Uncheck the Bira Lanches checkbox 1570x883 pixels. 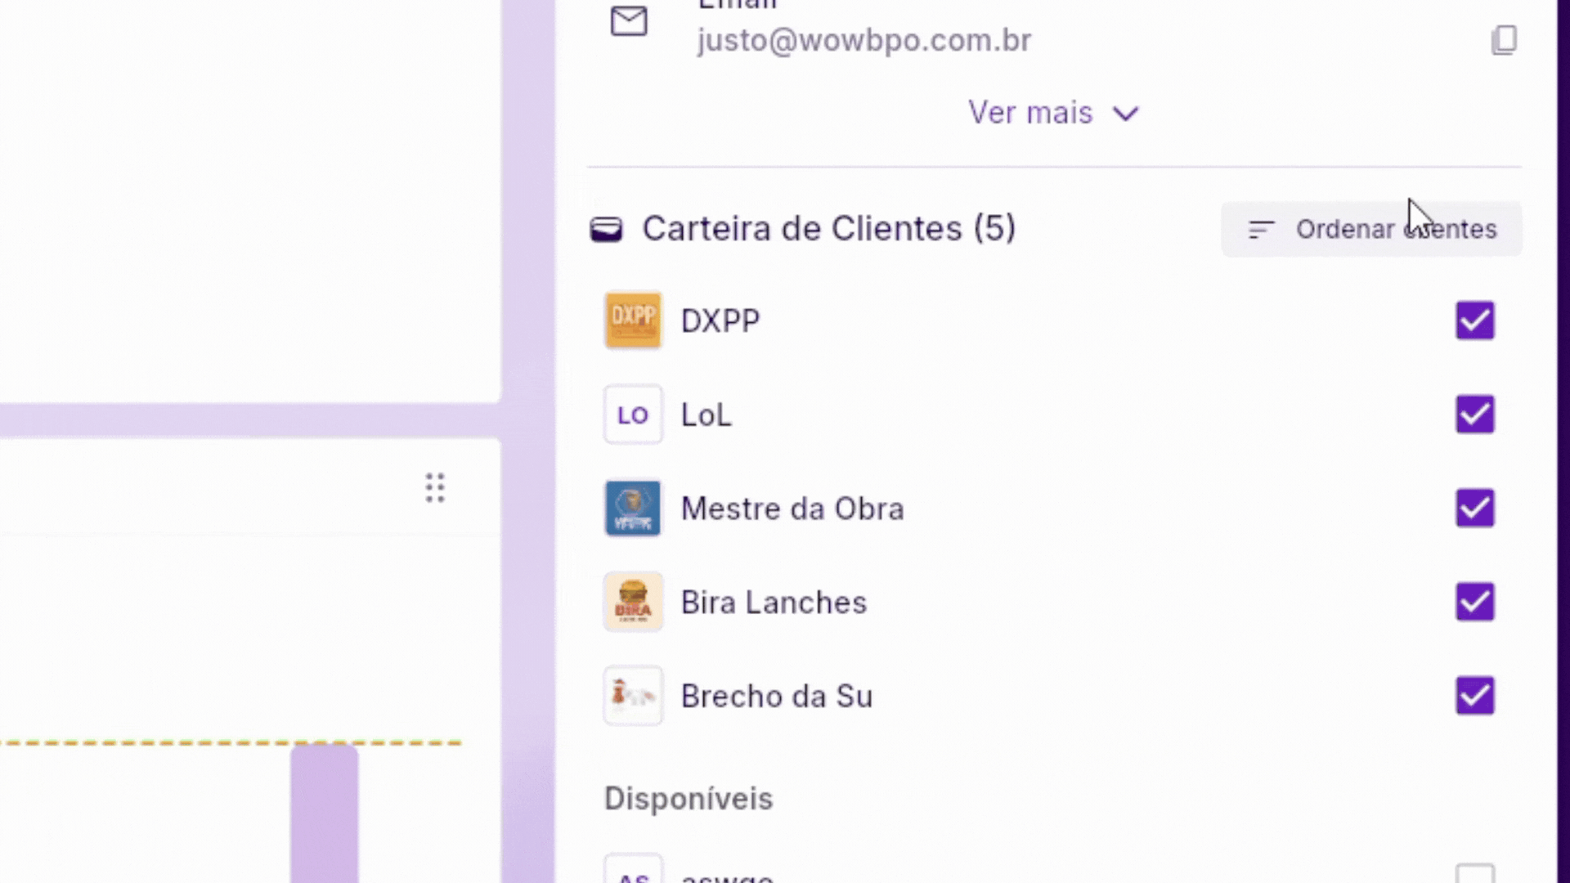tap(1474, 602)
